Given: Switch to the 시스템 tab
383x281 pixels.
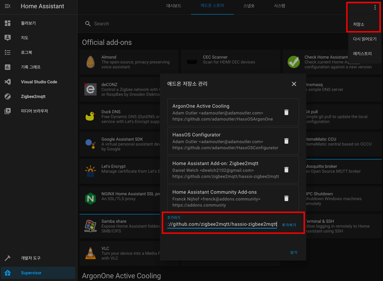Looking at the screenshot, I should click(279, 6).
